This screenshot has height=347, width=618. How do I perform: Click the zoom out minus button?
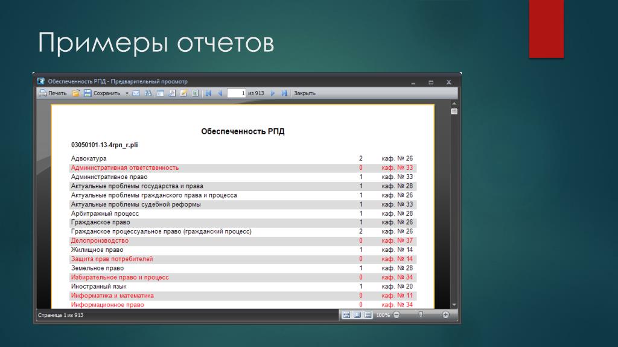click(397, 314)
